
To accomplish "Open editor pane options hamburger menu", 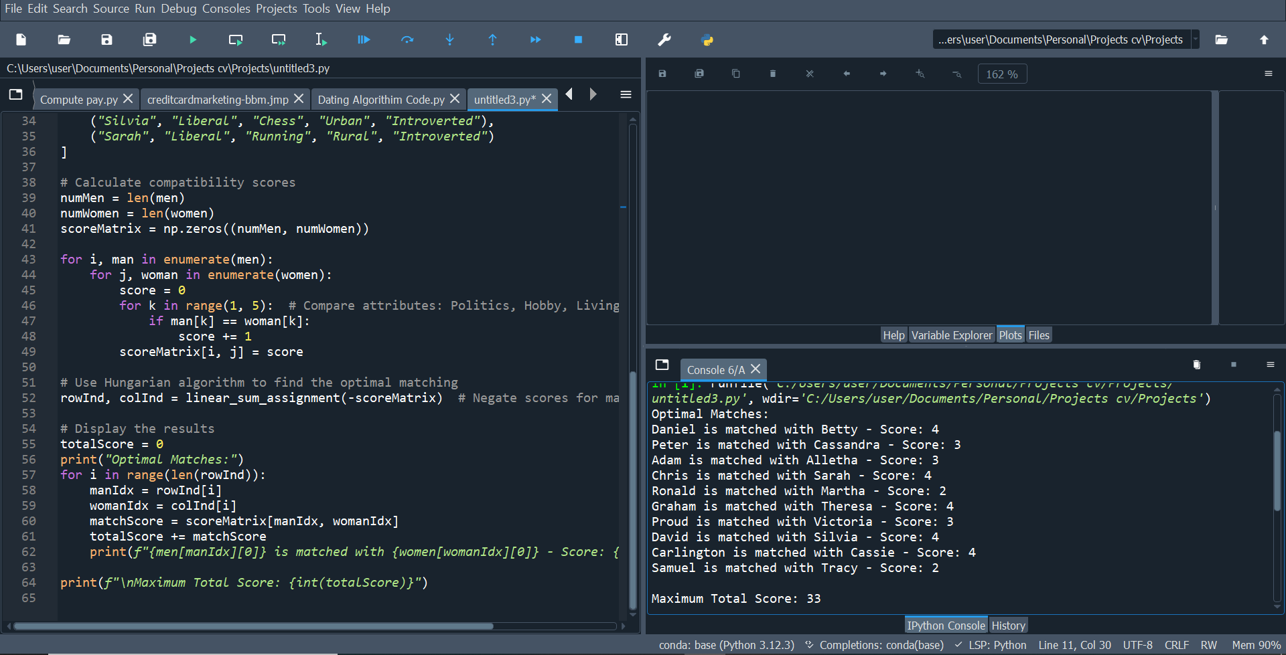I will tap(626, 94).
